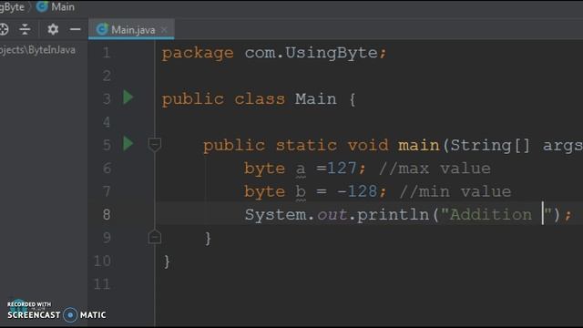Image resolution: width=583 pixels, height=328 pixels.
Task: Click the locate/select opened file icon
Action: click(4, 29)
